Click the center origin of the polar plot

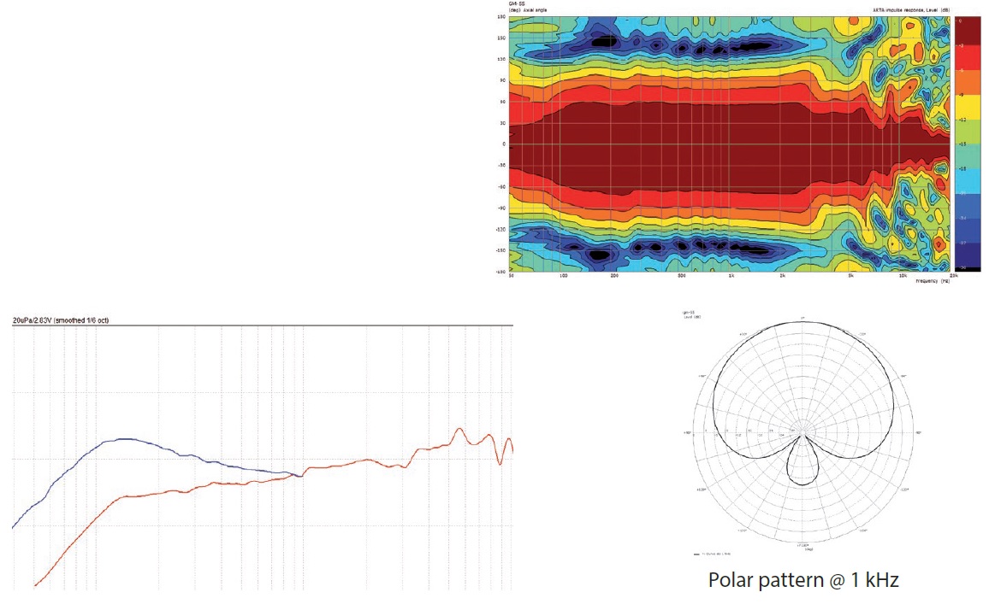pos(802,430)
